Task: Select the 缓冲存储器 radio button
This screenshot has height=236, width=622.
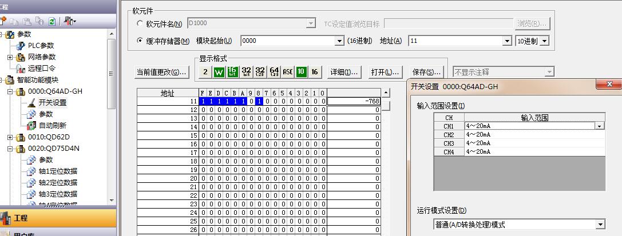Action: pyautogui.click(x=141, y=41)
